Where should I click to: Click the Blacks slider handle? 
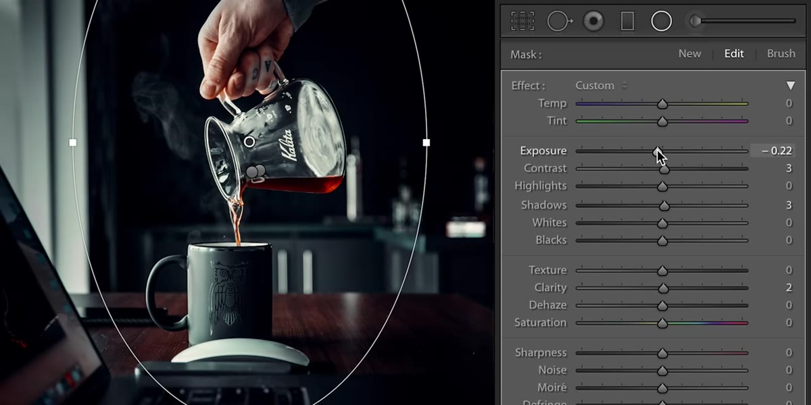coord(662,240)
